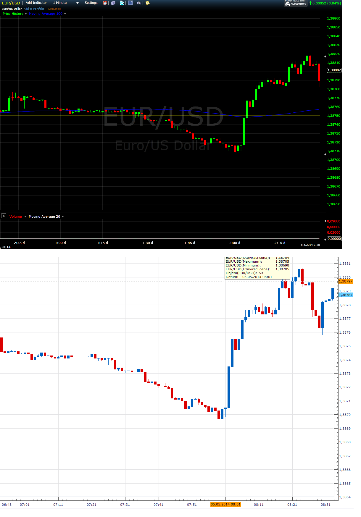Click the 07:31 time label on lower chart

click(x=125, y=505)
